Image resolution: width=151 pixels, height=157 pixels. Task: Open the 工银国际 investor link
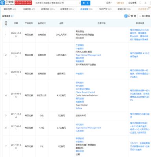coord(80,45)
